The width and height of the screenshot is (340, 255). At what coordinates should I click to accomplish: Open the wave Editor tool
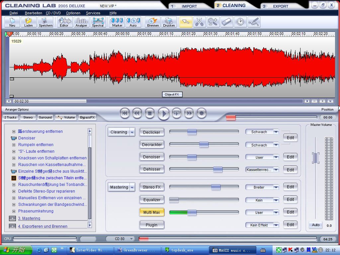pos(64,22)
